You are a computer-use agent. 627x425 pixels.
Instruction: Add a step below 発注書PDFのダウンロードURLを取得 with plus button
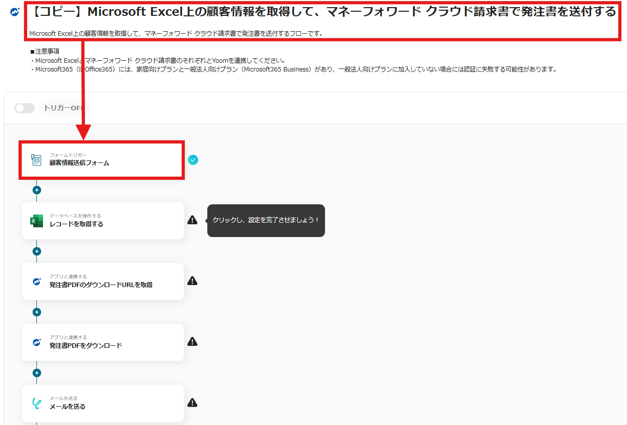click(x=36, y=312)
